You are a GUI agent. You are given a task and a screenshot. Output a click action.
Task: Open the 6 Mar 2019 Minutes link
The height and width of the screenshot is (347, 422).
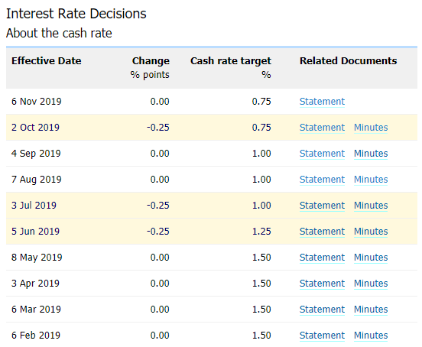371,310
